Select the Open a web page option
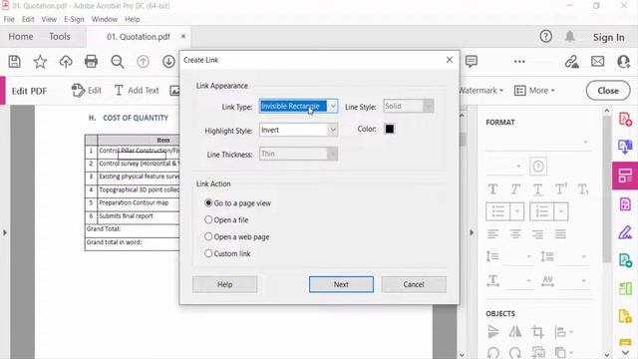 tap(237, 237)
